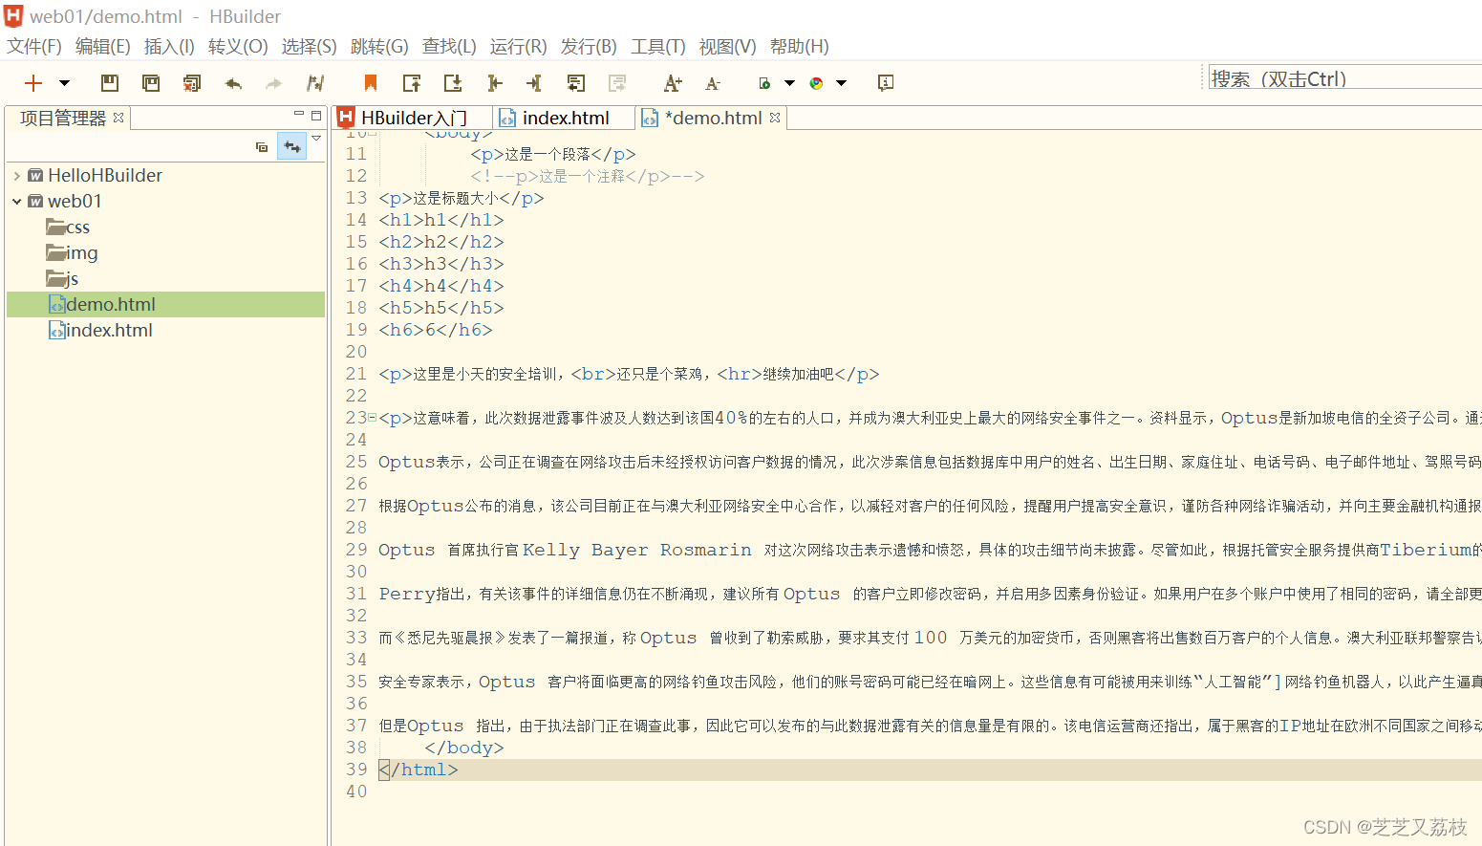1482x846 pixels.
Task: Click the Save All icon
Action: tap(151, 83)
